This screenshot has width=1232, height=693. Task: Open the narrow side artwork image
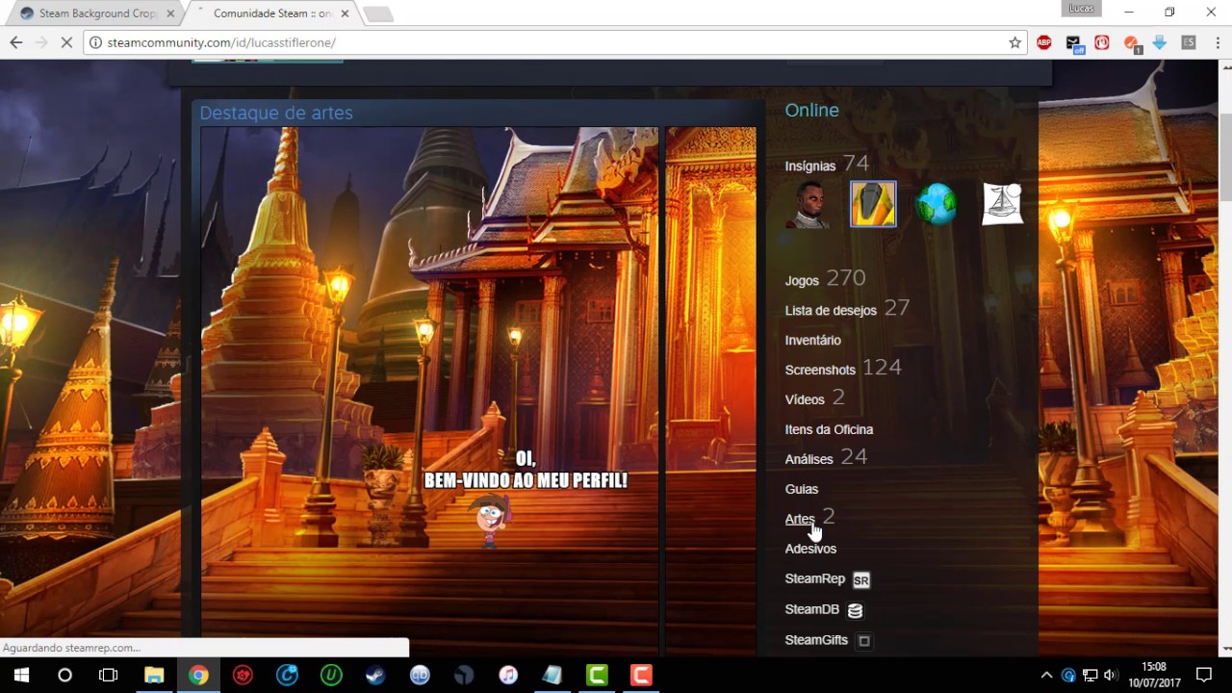(x=710, y=392)
